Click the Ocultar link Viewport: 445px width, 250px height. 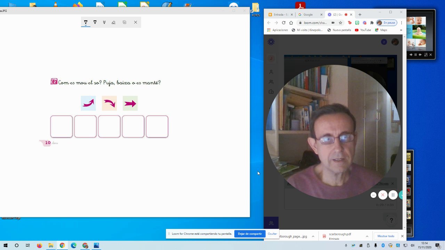(x=272, y=234)
